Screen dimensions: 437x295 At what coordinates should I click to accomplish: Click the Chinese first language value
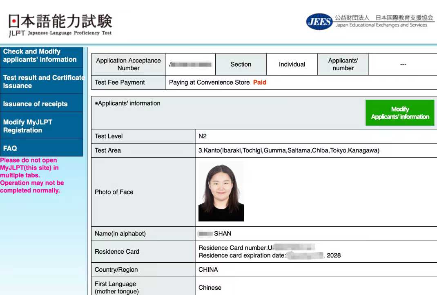[210, 288]
